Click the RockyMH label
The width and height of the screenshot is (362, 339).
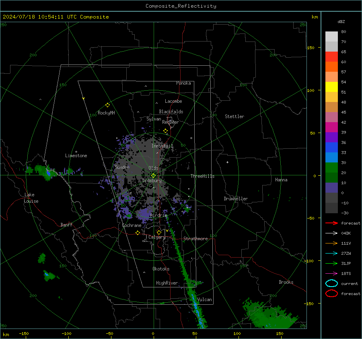[x=106, y=113]
